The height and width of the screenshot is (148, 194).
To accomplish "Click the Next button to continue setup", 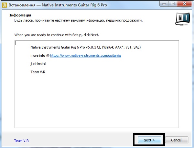I will 149,140.
